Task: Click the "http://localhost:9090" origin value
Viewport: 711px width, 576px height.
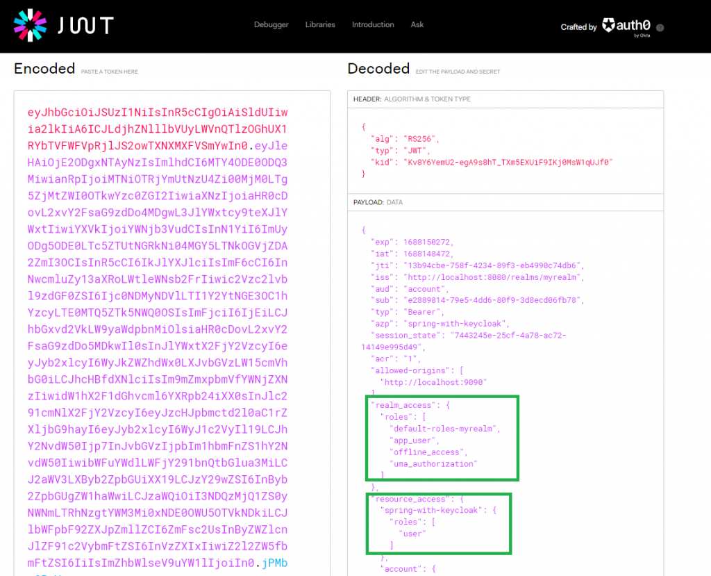Action: (433, 383)
